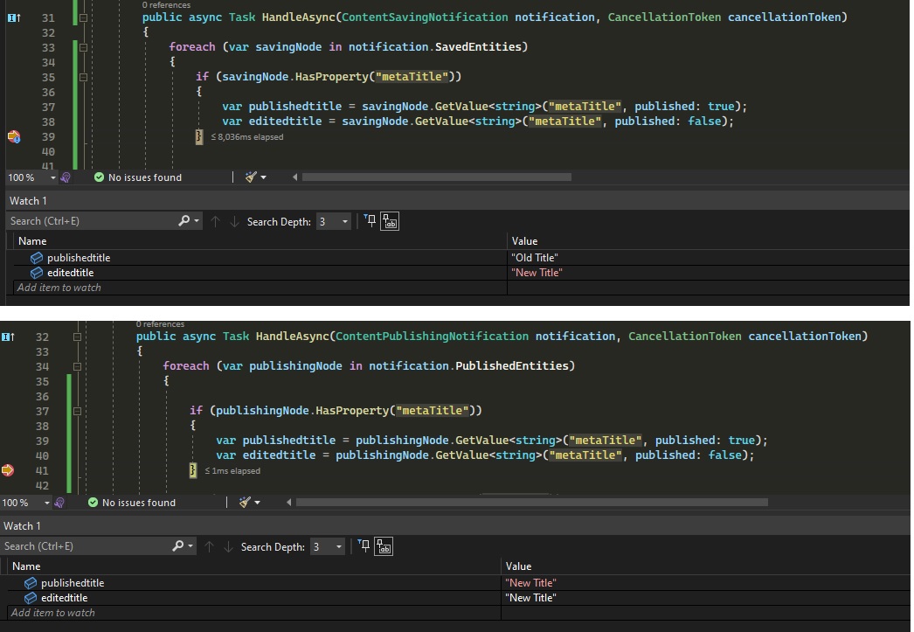Click the variable icon beside editedtitle in the publishing handler Watch
Screen dimensions: 914x632
click(x=31, y=598)
